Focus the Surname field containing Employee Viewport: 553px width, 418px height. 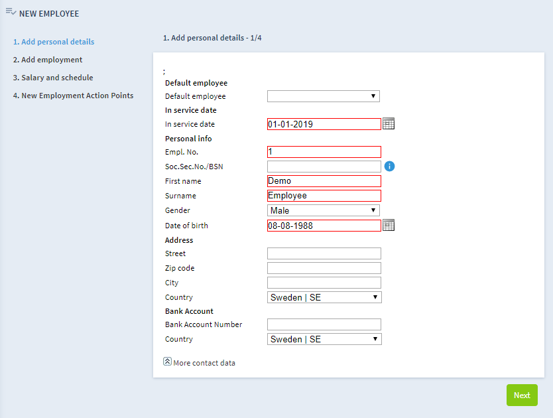(324, 196)
